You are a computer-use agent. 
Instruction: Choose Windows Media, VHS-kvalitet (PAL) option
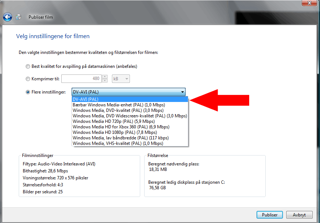tap(130, 143)
